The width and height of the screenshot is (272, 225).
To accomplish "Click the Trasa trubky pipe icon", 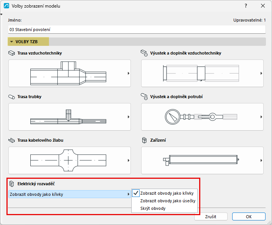I will [12, 97].
